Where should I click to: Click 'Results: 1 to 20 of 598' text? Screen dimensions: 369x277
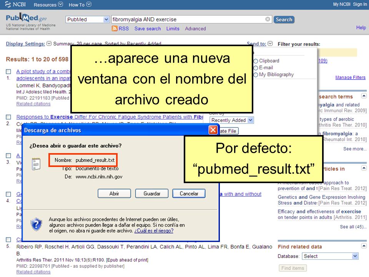click(37, 59)
